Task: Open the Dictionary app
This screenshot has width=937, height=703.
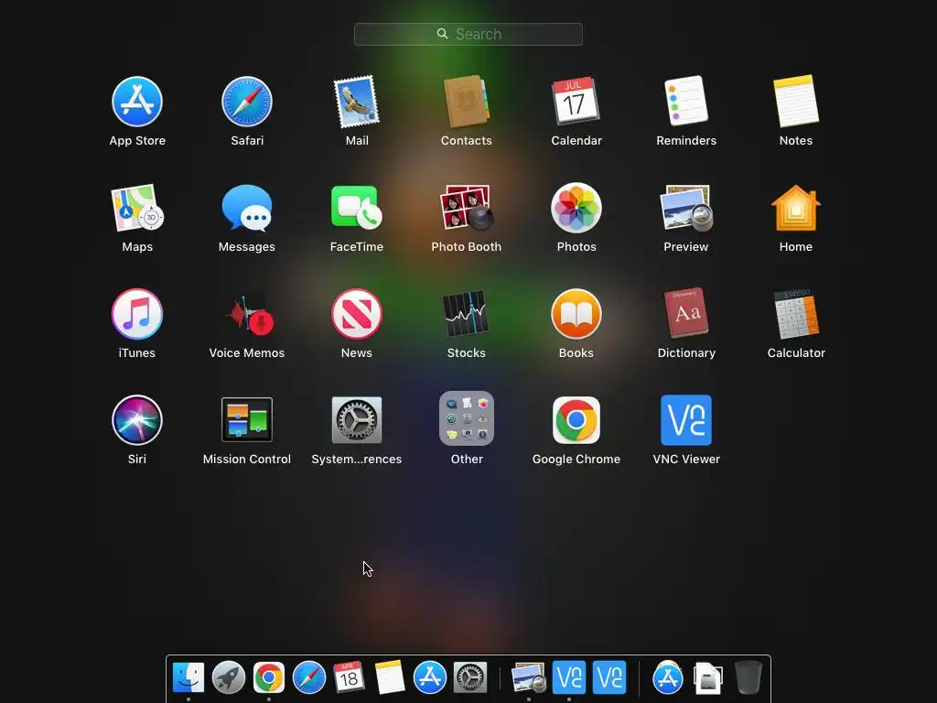Action: coord(686,313)
